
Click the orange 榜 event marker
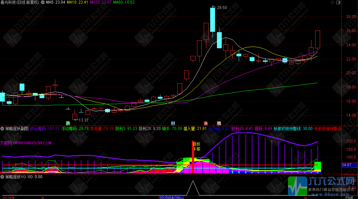click(x=219, y=123)
